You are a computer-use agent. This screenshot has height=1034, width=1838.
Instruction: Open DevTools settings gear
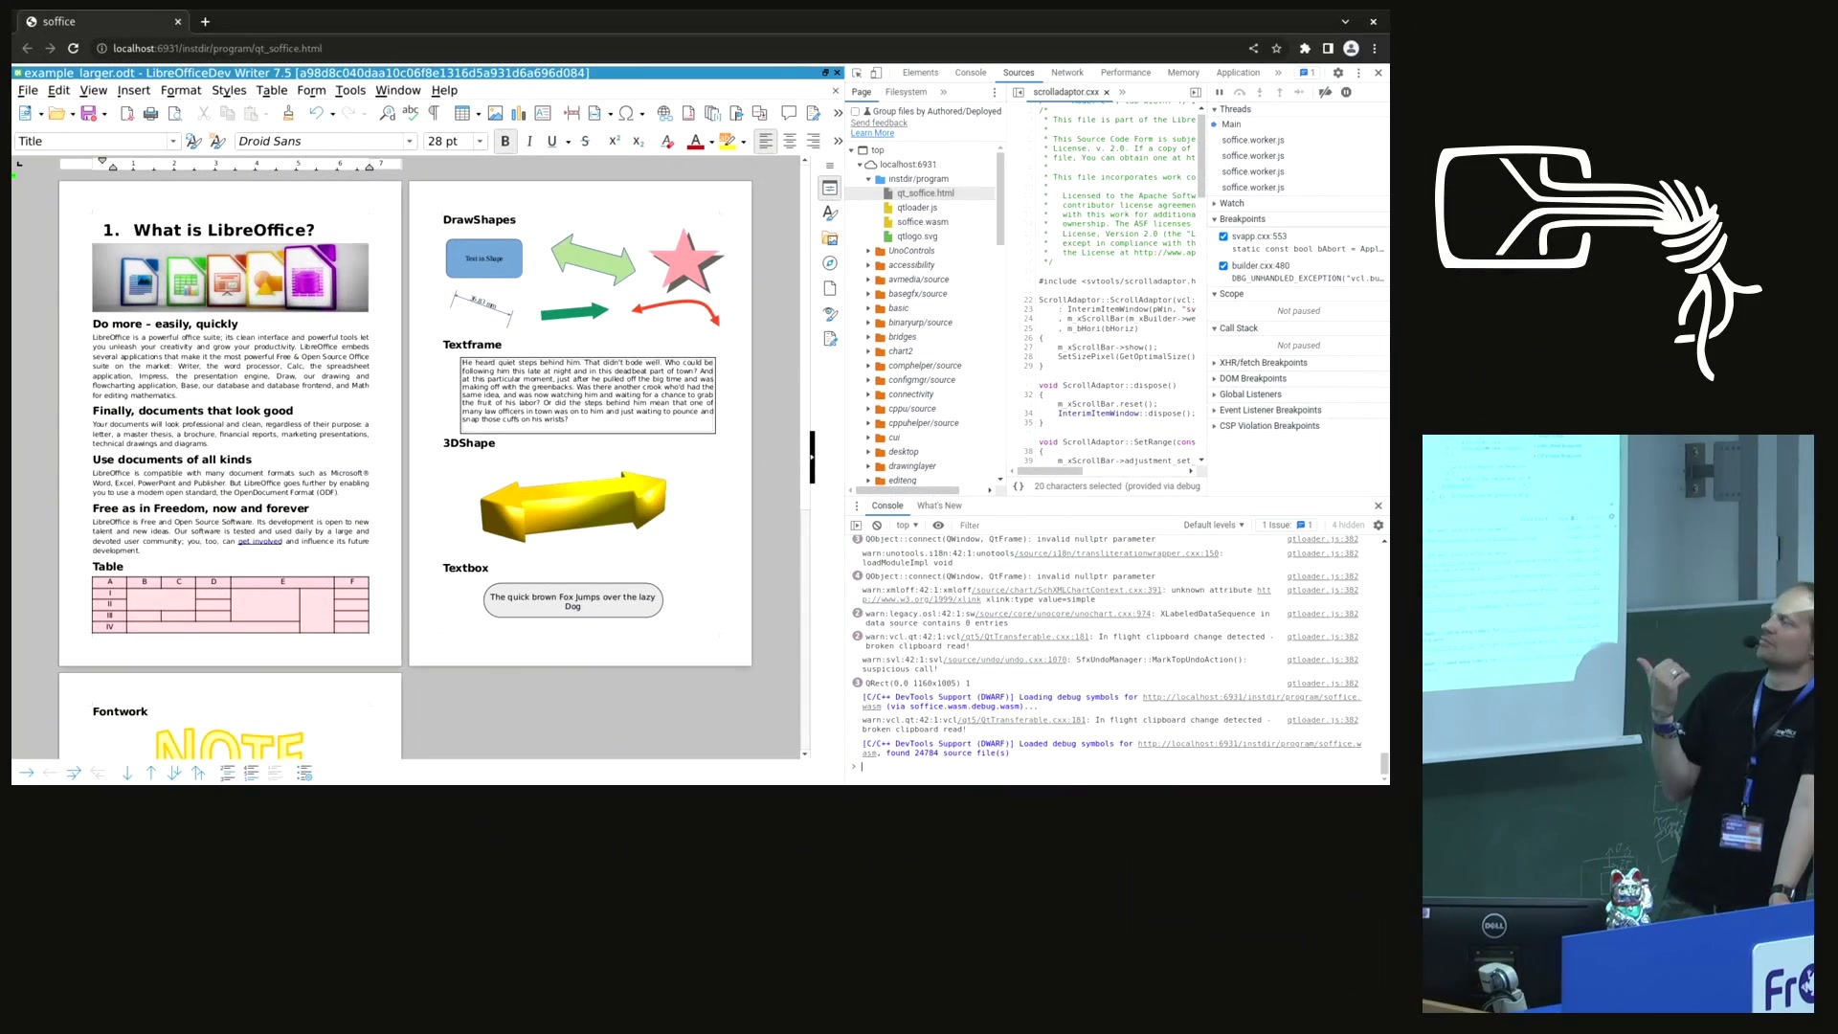click(1338, 73)
